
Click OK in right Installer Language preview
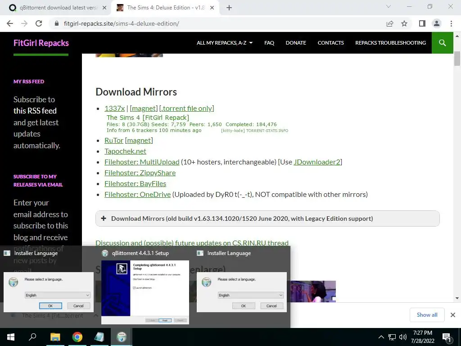point(244,306)
